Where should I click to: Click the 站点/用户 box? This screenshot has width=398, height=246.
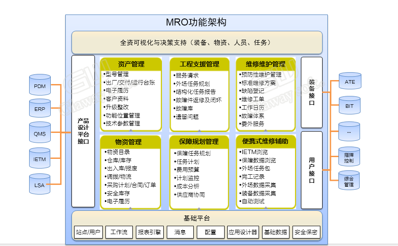pyautogui.click(x=88, y=232)
